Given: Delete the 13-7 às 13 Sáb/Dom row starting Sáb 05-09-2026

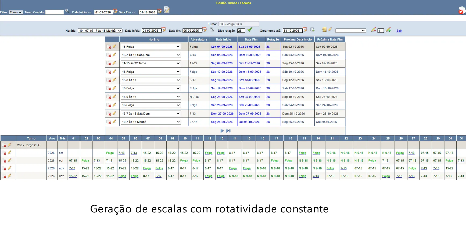Looking at the screenshot, I should click(x=109, y=55).
